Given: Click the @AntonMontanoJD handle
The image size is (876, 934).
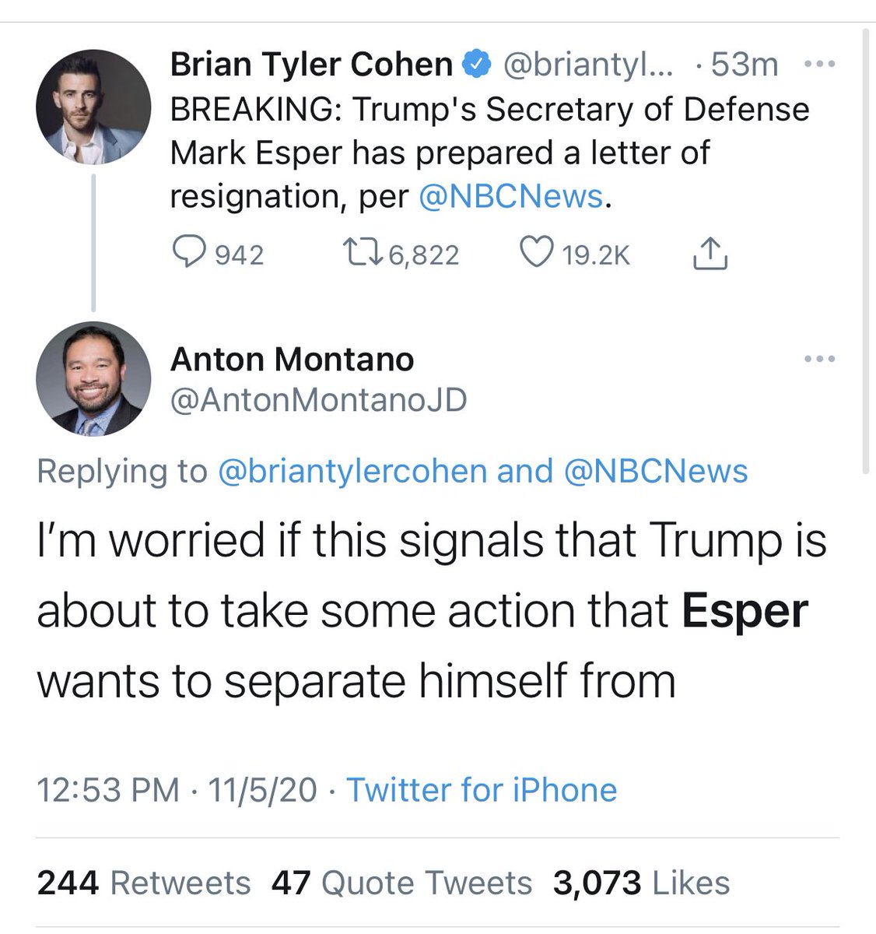Looking at the screenshot, I should point(318,399).
